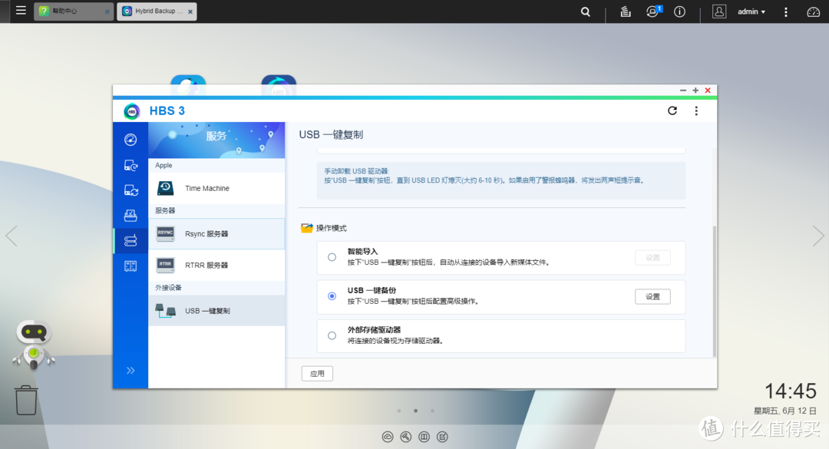Viewport: 829px width, 449px height.
Task: Click the third bottom dock circle icon
Action: (x=424, y=437)
